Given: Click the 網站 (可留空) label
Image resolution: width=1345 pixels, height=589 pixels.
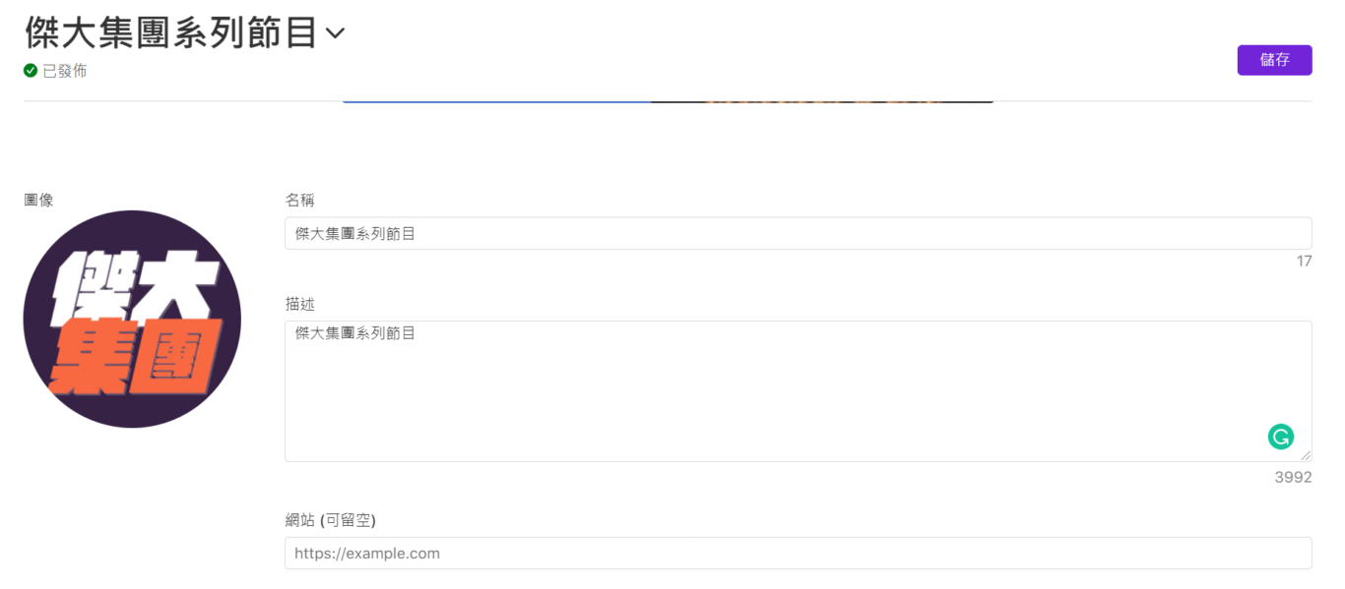Looking at the screenshot, I should [330, 519].
